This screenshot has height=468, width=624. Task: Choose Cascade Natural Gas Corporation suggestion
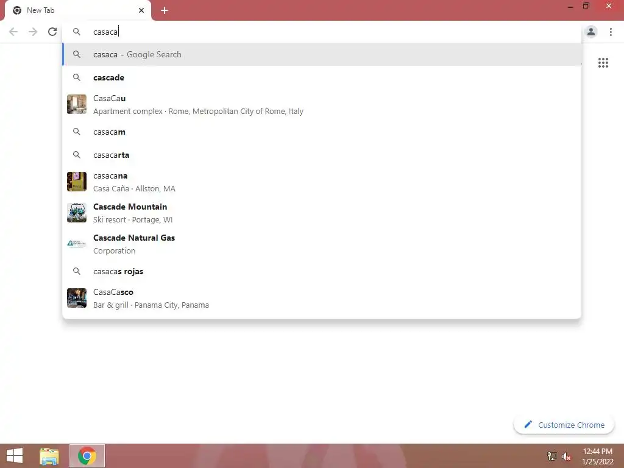pos(322,244)
